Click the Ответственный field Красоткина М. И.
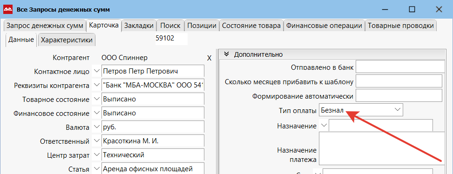 (x=153, y=141)
